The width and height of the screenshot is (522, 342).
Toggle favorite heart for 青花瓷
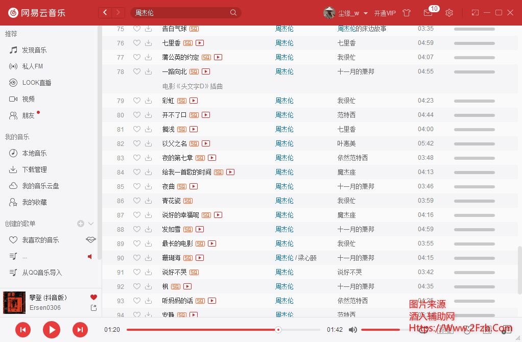[x=136, y=201]
